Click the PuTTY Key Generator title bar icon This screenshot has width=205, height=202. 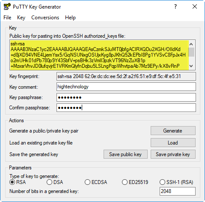tap(7, 6)
